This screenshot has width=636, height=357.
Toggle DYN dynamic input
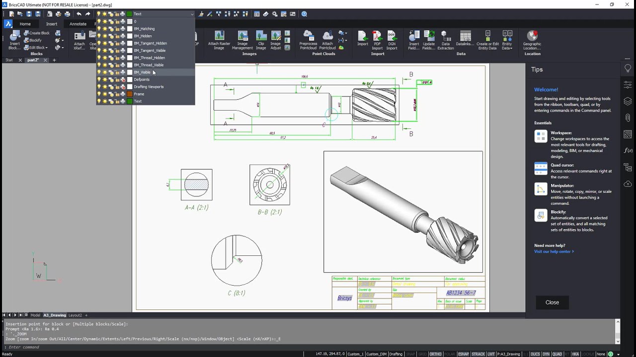546,354
